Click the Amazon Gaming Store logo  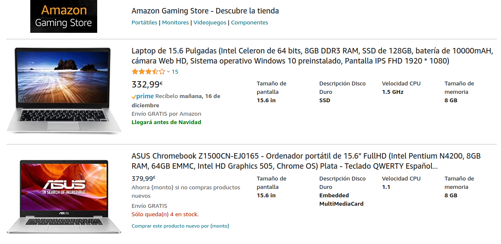pos(64,16)
